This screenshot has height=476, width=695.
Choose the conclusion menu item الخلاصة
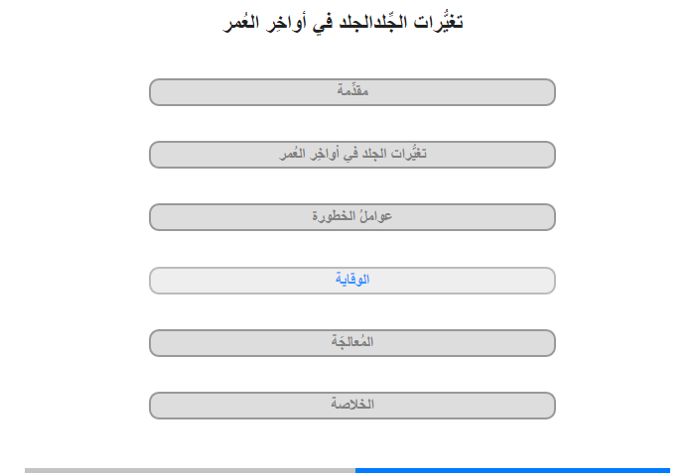tap(352, 406)
